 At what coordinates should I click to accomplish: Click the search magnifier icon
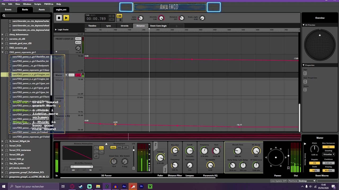[x=4, y=16]
